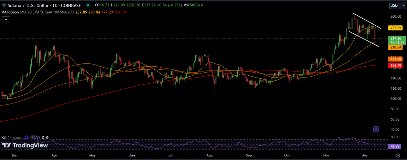Click the Nov label on time axis

[x=327, y=156]
